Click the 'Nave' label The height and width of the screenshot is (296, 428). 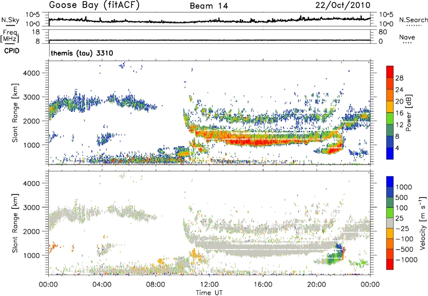[x=407, y=37]
